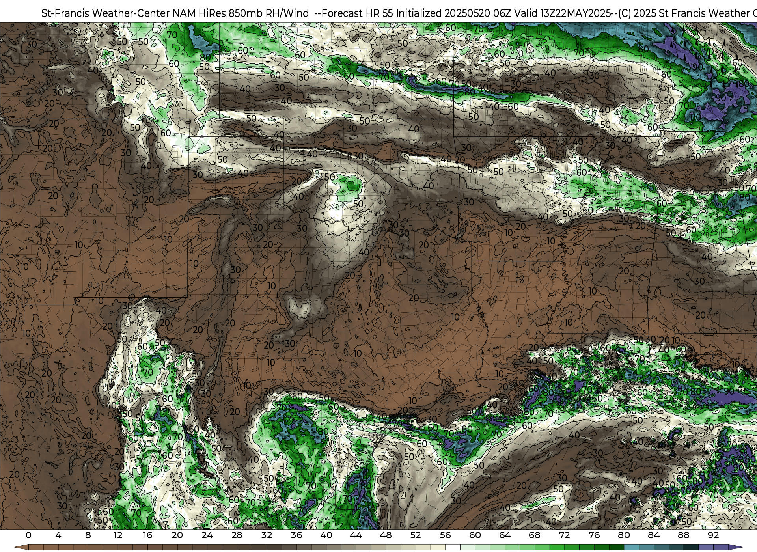Click the colorbar legend label '68'
Image resolution: width=757 pixels, height=552 pixels.
(x=535, y=535)
